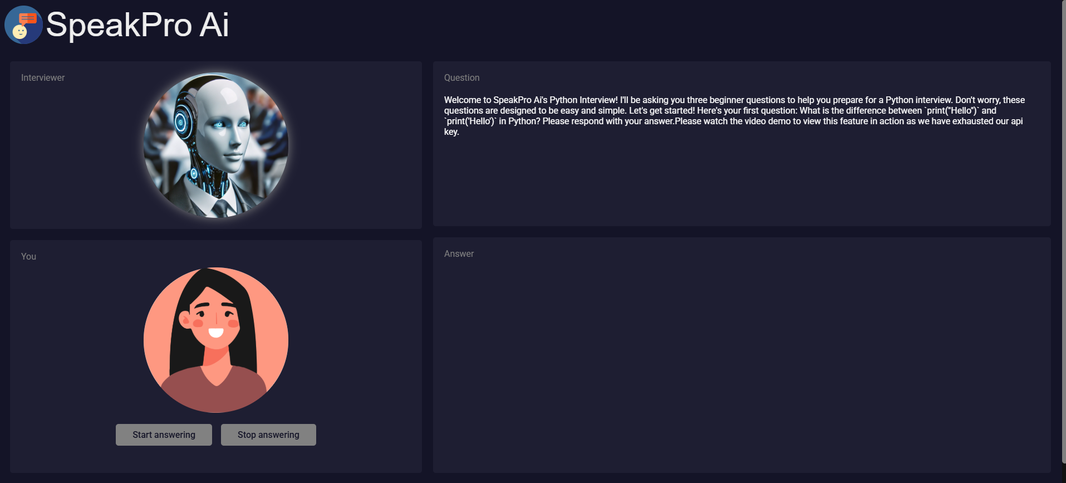This screenshot has height=483, width=1066.
Task: Click the Answer panel heading
Action: click(459, 254)
